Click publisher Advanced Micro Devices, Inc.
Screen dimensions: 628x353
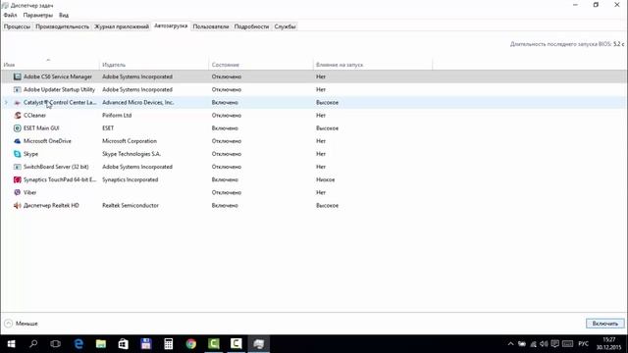(x=138, y=102)
